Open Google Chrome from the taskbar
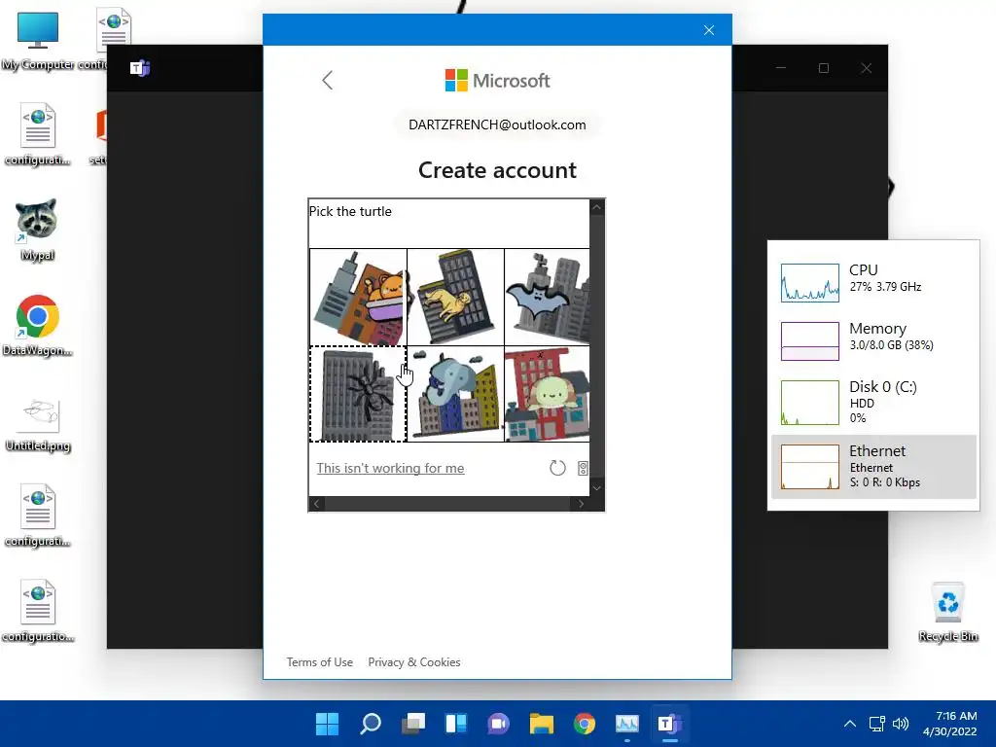This screenshot has width=996, height=747. (585, 724)
